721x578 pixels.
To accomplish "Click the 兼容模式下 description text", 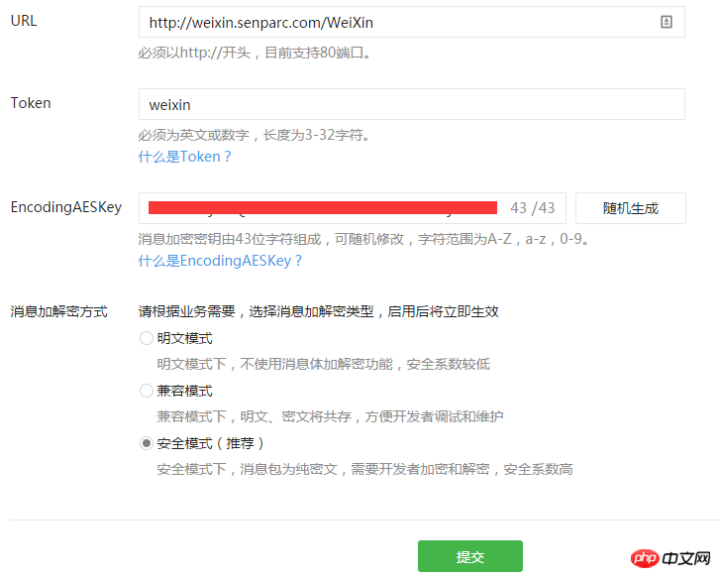I will [x=330, y=417].
